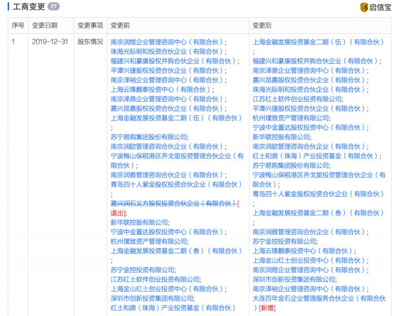Open 上海金融发展投资基金二期（叁） in 变更前 column
This screenshot has width=396, height=316.
click(177, 251)
